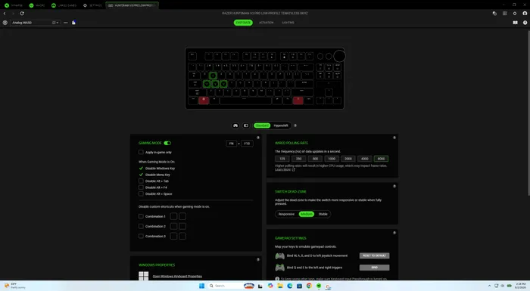The height and width of the screenshot is (291, 530).
Task: Click the info icon next to Hypershift
Action: [x=295, y=125]
